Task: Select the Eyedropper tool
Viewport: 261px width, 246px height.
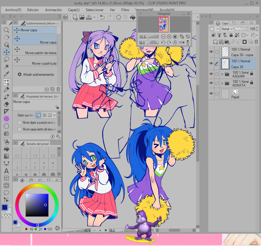Action: (x=6, y=74)
